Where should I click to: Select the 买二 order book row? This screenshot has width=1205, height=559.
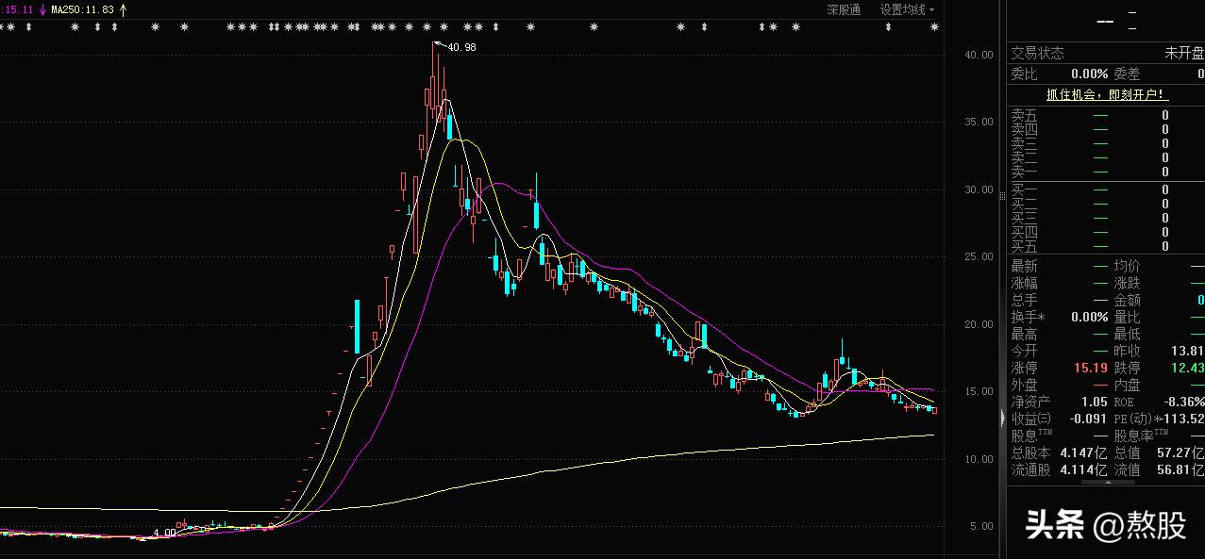(x=1107, y=204)
